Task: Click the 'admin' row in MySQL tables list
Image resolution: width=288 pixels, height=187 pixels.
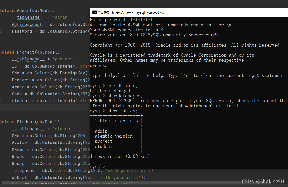Action: click(x=101, y=131)
